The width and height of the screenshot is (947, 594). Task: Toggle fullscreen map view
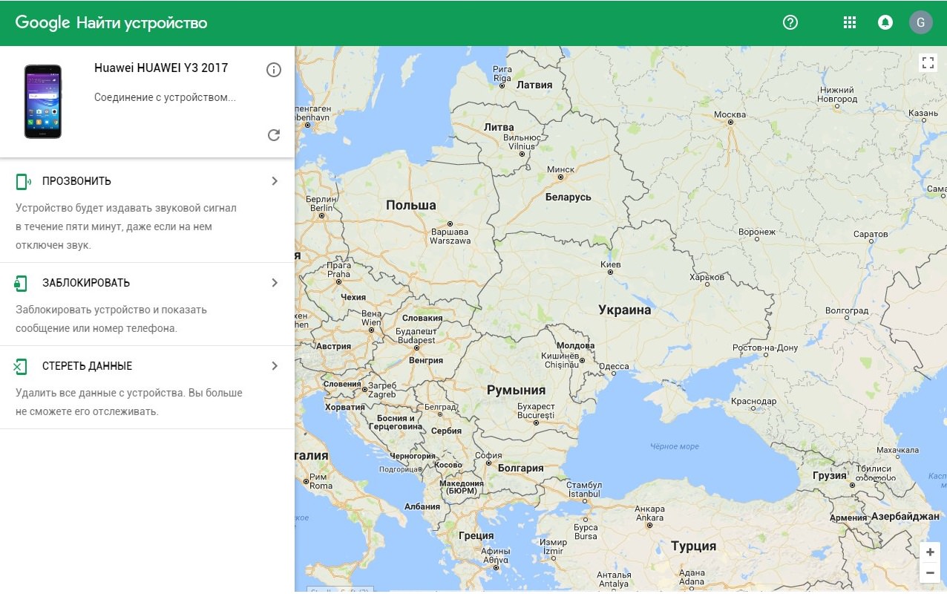point(928,62)
